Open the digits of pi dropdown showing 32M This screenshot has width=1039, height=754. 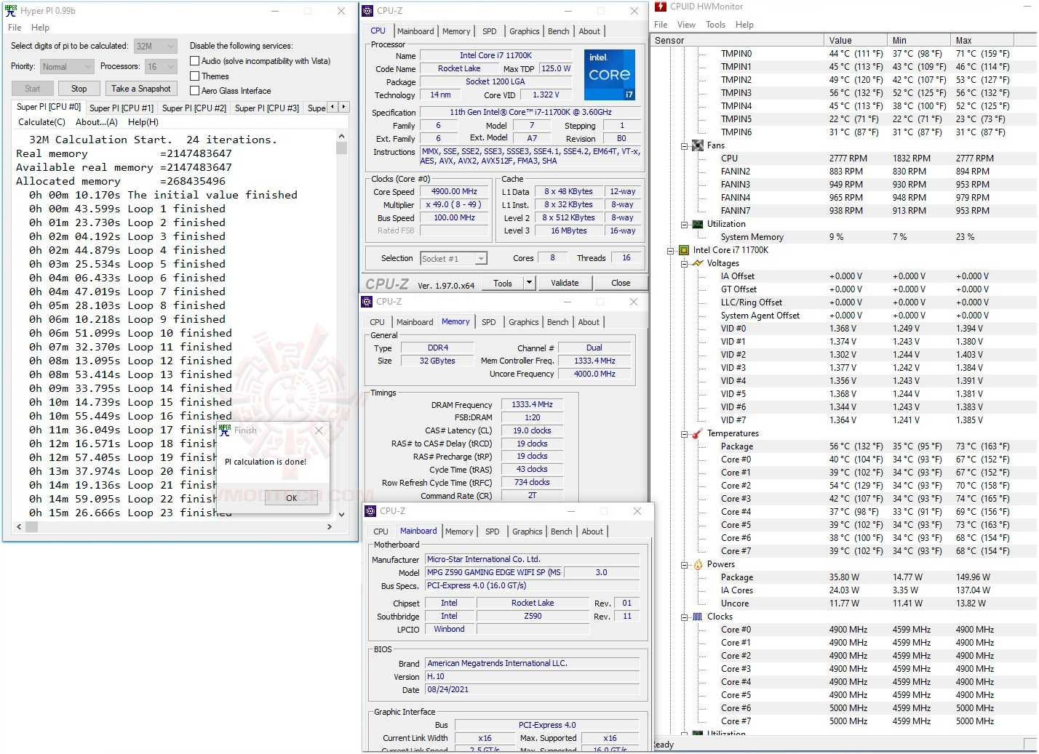click(x=156, y=46)
